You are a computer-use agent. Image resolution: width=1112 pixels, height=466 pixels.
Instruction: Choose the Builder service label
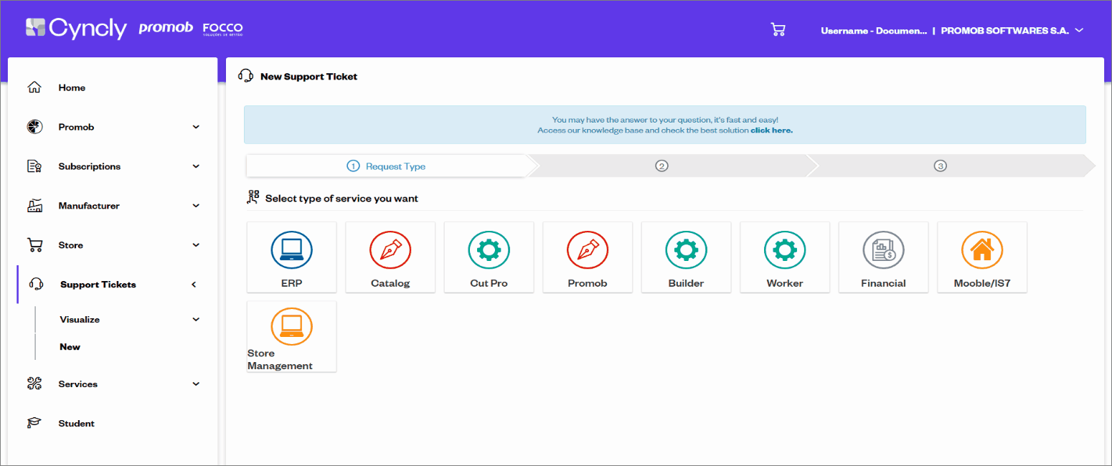pos(687,283)
